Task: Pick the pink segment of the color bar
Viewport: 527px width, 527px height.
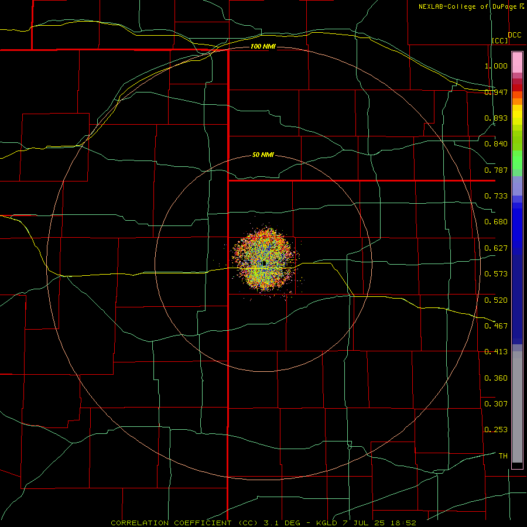Action: click(x=517, y=63)
